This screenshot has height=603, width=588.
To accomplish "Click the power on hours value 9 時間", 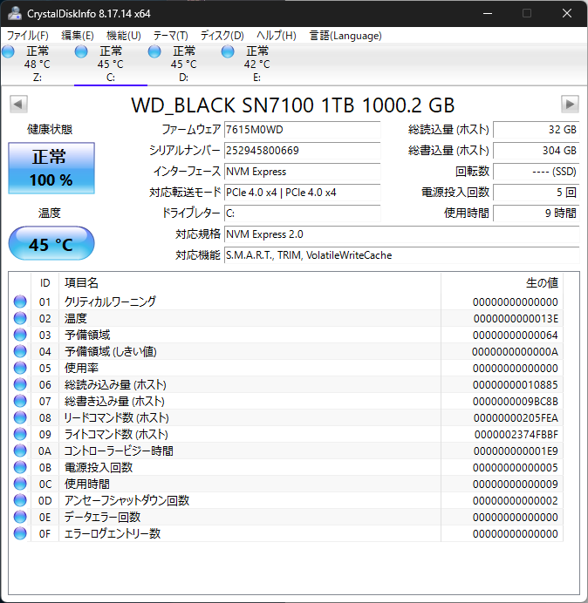I will click(536, 213).
